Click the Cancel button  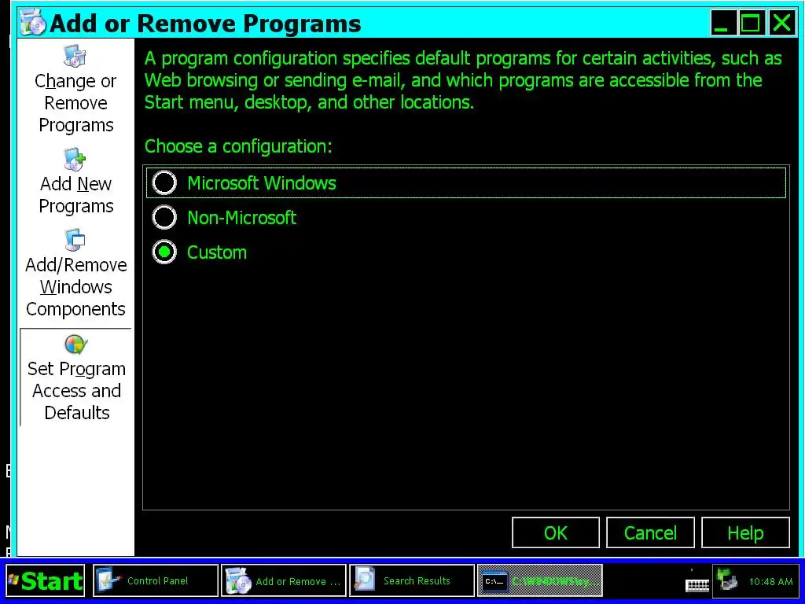pyautogui.click(x=650, y=532)
